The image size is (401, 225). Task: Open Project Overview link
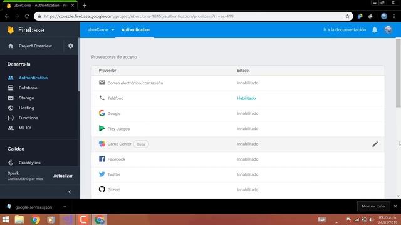[x=35, y=46]
